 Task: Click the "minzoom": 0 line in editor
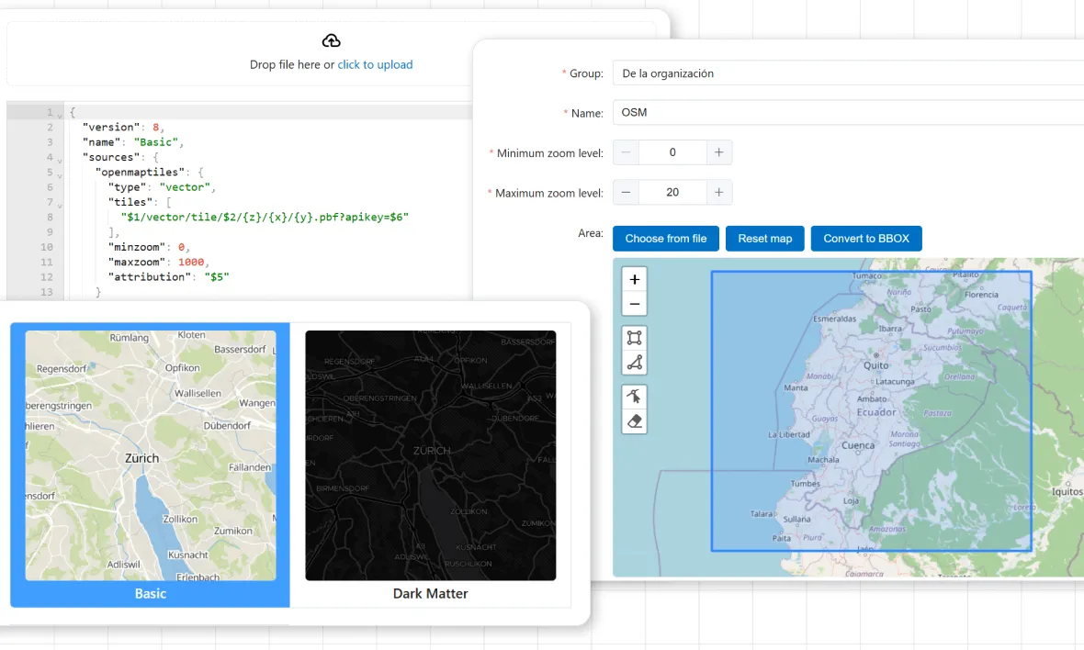[149, 247]
